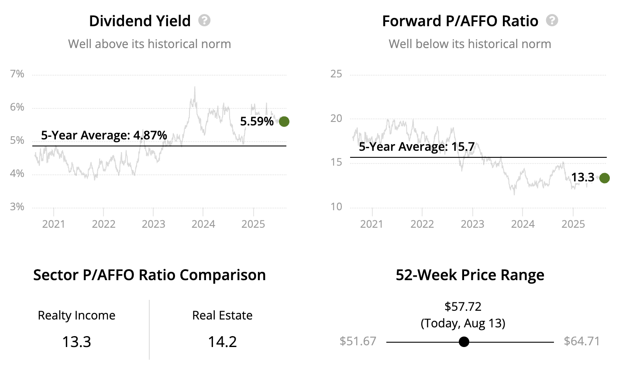The width and height of the screenshot is (619, 375).
Task: Click the Forward P/AFFO Ratio help icon
Action: [x=552, y=21]
